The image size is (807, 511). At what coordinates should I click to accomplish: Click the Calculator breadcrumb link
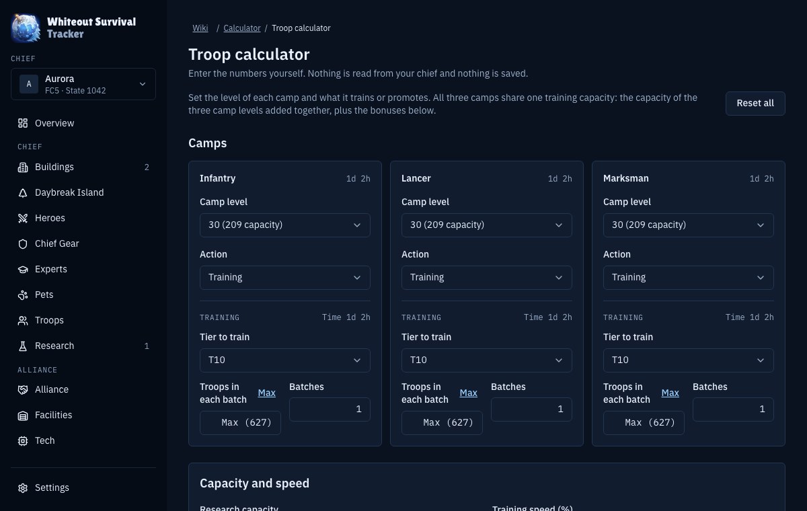tap(242, 28)
